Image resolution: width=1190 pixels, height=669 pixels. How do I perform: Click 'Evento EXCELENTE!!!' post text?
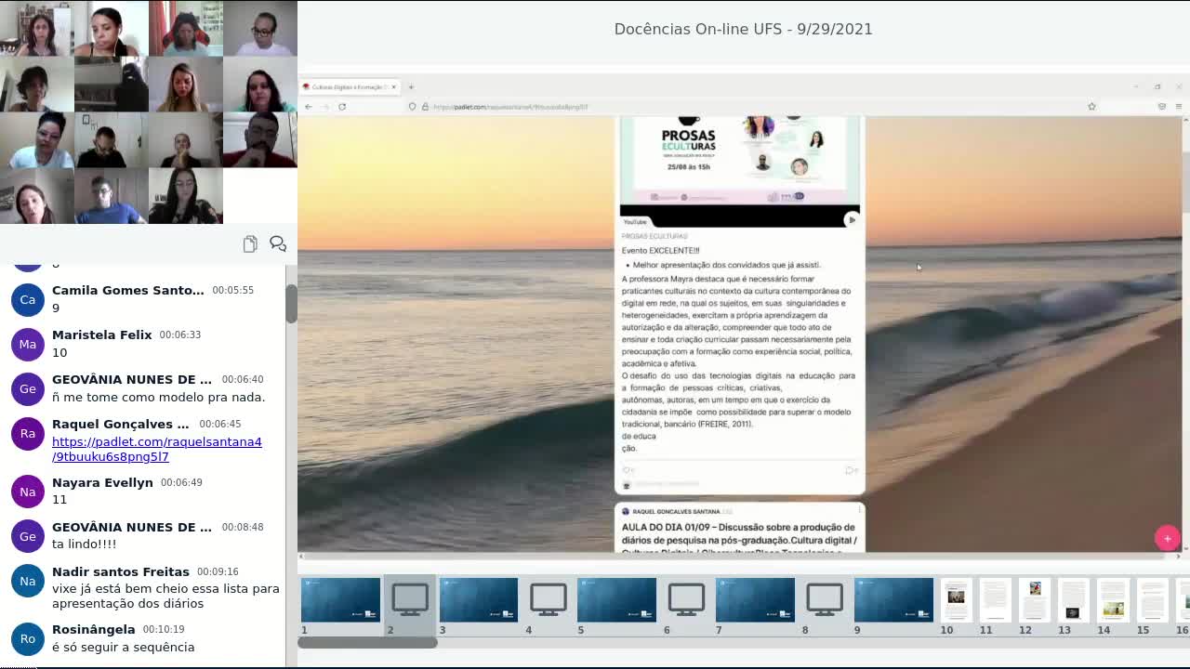click(x=661, y=251)
